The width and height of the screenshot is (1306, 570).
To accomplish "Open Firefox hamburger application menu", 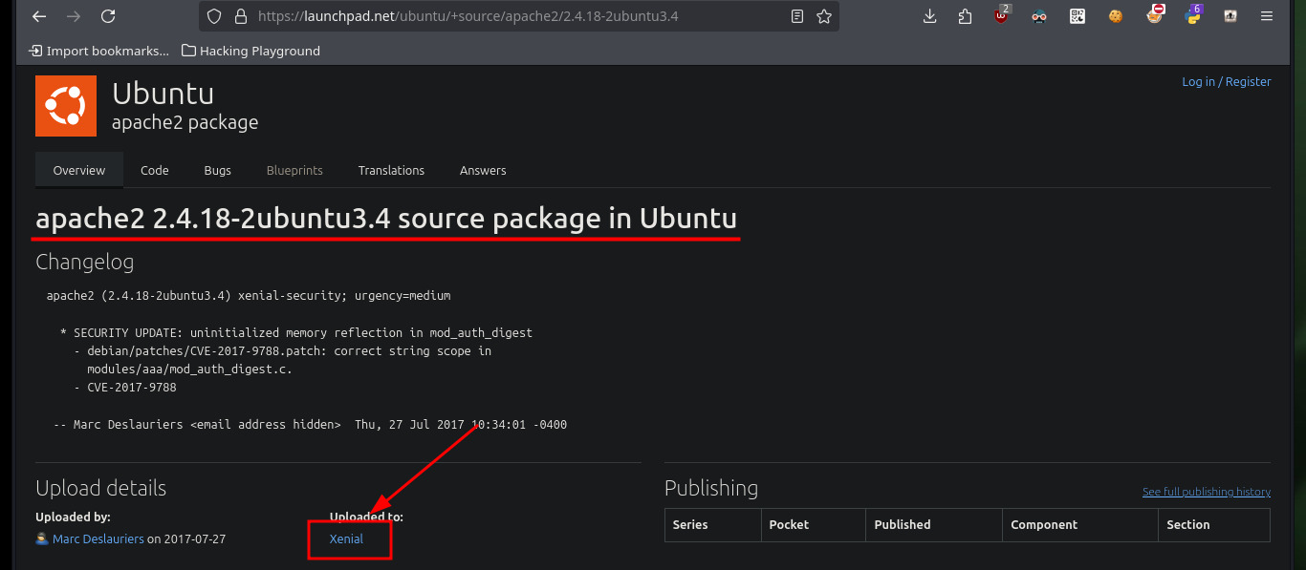I will click(1267, 16).
